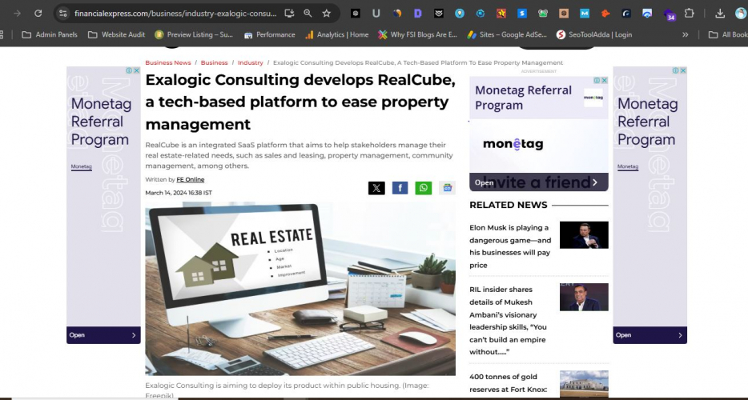Open the Mukesh Ambani article thumbnail
Image resolution: width=748 pixels, height=400 pixels.
click(x=584, y=297)
